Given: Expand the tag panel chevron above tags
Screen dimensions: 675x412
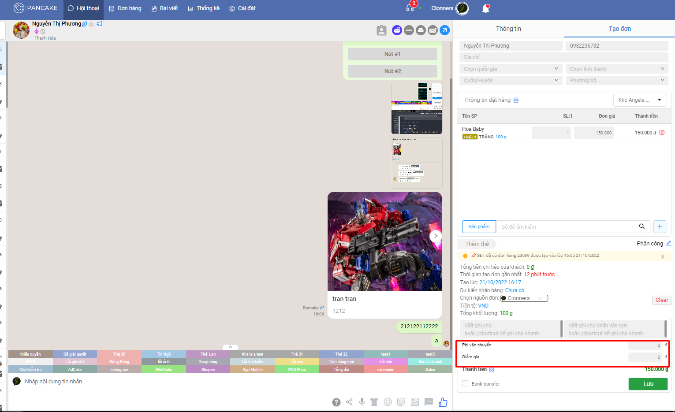Looking at the screenshot, I should click(x=230, y=347).
